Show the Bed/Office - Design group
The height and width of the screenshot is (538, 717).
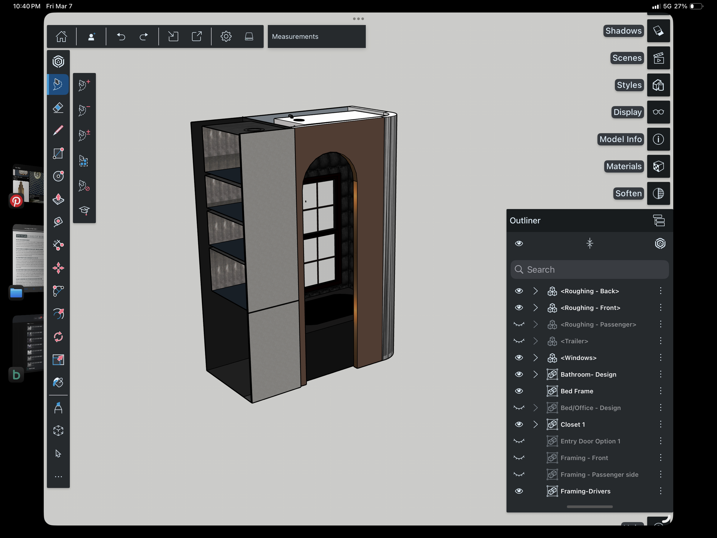pos(519,408)
